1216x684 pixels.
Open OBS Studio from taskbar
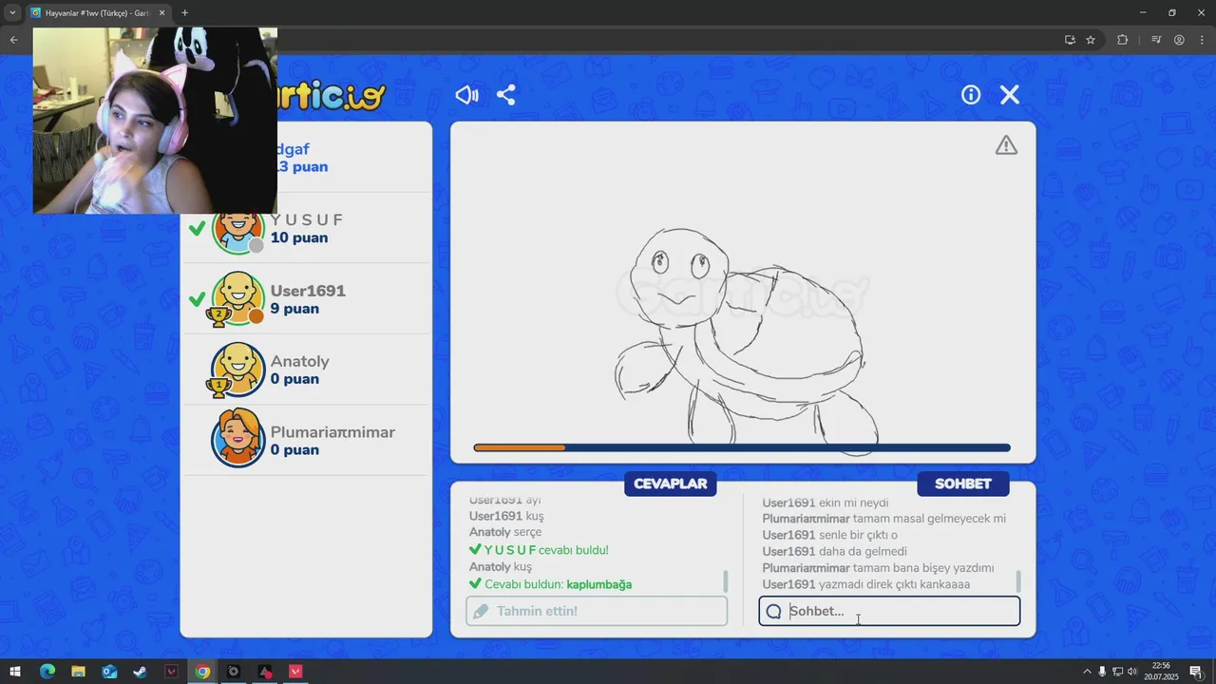coord(234,672)
